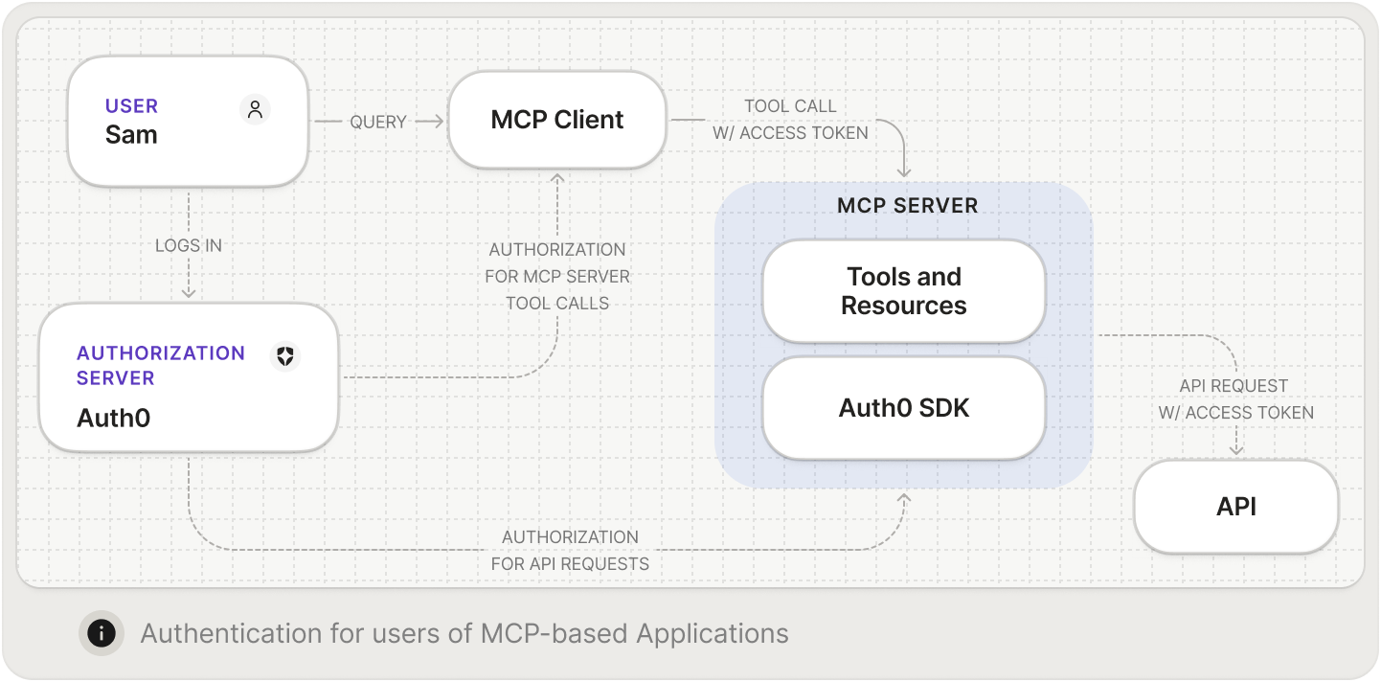1381x682 pixels.
Task: Click the user profile icon beside Sam
Action: 255,109
